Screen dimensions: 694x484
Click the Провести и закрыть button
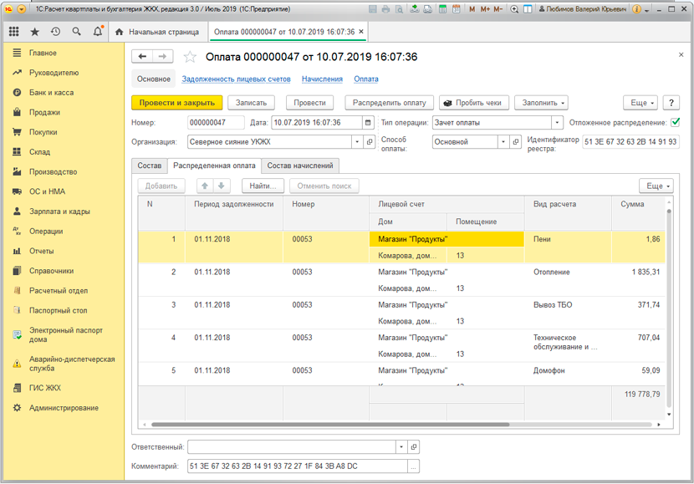pyautogui.click(x=176, y=103)
